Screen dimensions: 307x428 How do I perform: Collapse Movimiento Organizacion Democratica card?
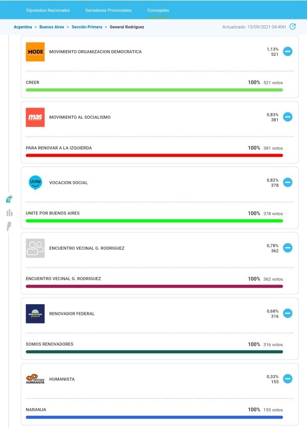288,51
